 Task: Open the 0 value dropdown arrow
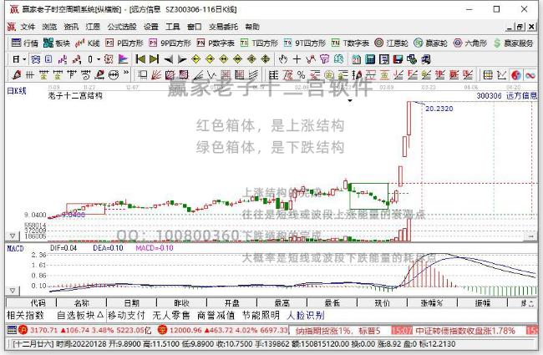pos(99,59)
